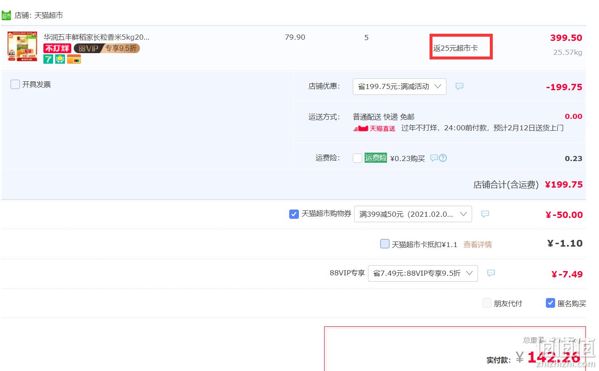This screenshot has width=599, height=371.
Task: Click the subtotal 399.50
Action: tap(566, 38)
